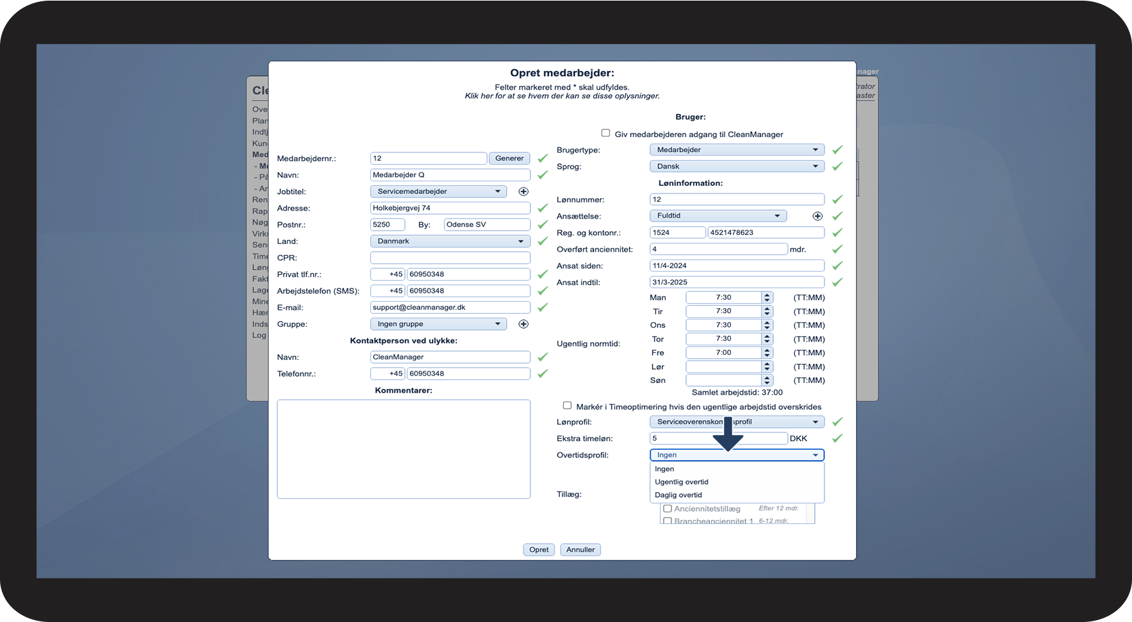Viewport: 1132px width, 622px height.
Task: Click the emergency contact Navn field
Action: (x=450, y=357)
